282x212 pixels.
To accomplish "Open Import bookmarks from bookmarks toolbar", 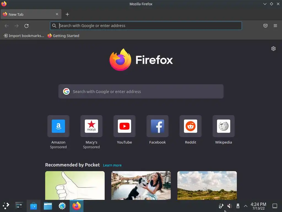I will (24, 36).
